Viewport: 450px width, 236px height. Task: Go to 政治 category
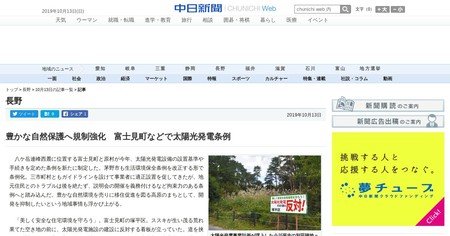pos(101,79)
